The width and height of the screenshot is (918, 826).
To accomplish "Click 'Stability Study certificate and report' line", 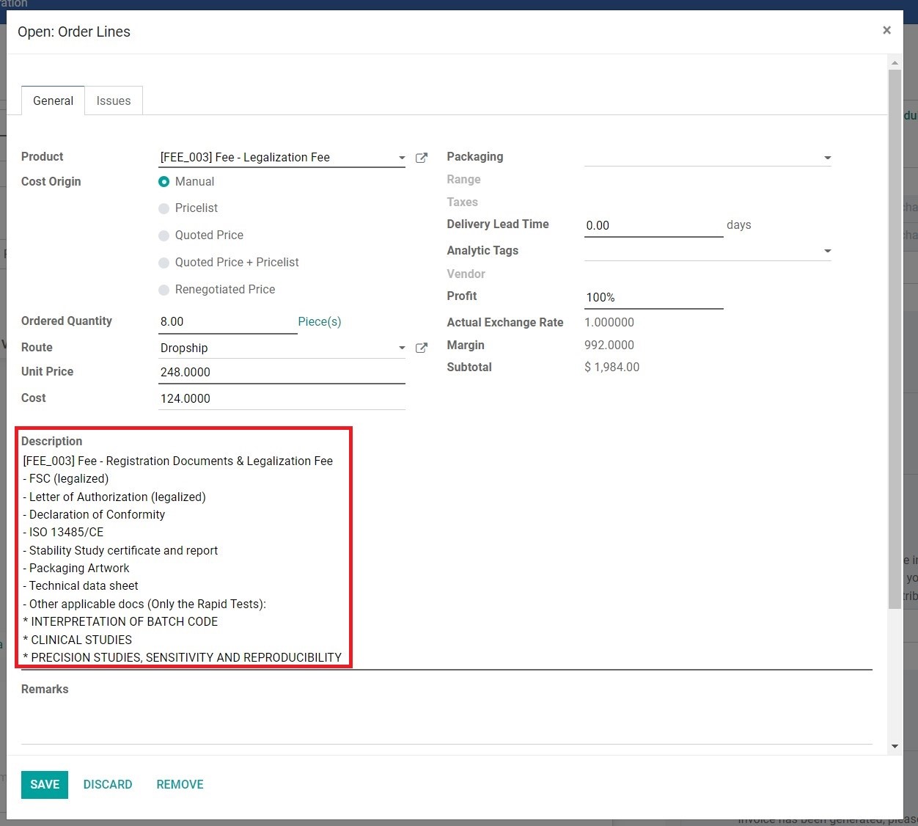I will coord(120,550).
